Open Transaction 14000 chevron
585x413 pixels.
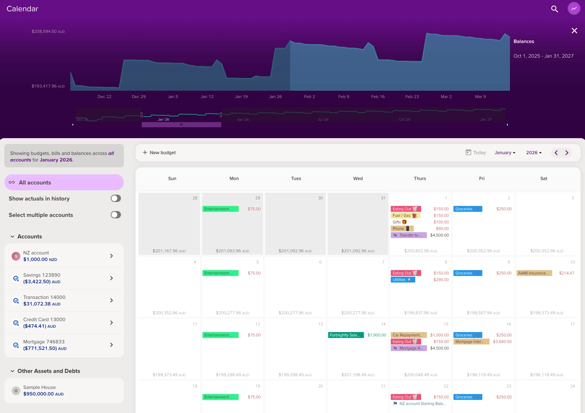111,300
